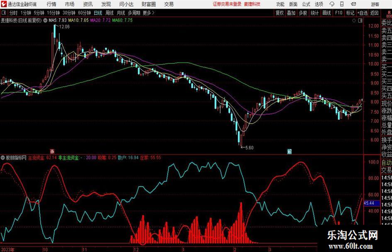
Task: Click the 12.06 high price annotation
Action: (x=64, y=27)
